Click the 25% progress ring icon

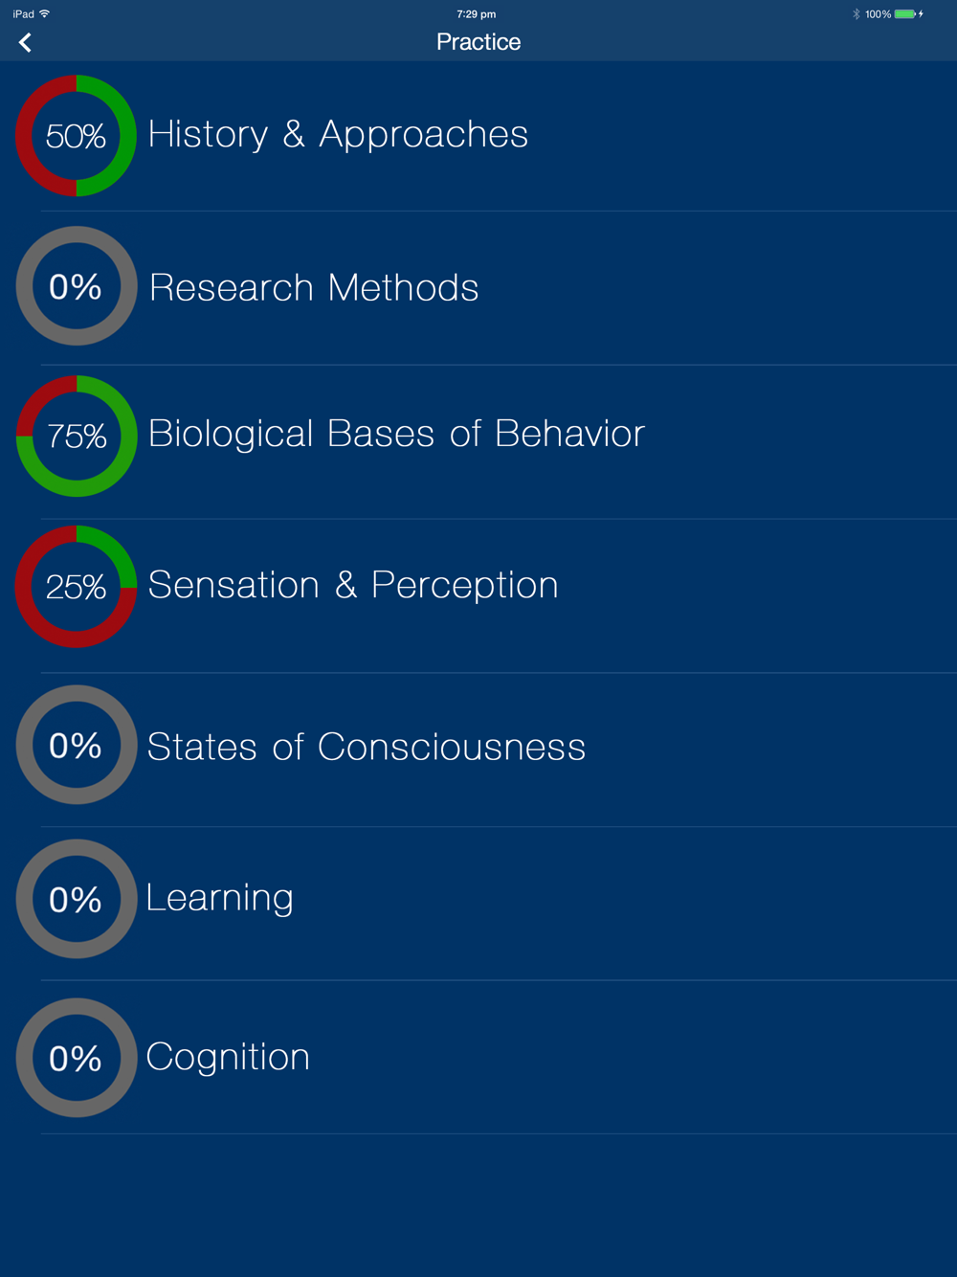click(x=76, y=587)
